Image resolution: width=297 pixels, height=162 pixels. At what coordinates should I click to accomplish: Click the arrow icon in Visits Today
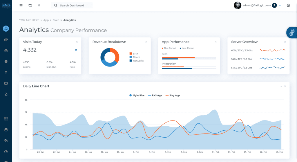point(76,50)
